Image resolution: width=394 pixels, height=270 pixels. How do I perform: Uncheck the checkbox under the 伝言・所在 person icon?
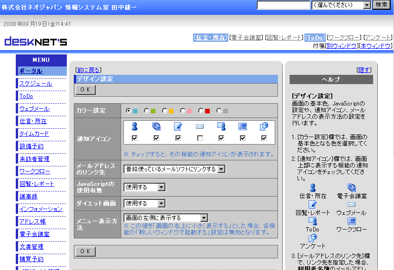point(135,138)
